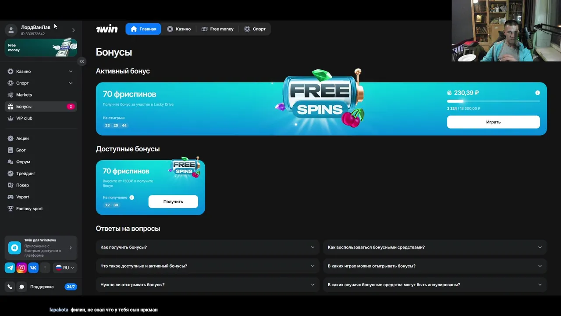
Task: Open Акции in the sidebar
Action: pyautogui.click(x=22, y=138)
